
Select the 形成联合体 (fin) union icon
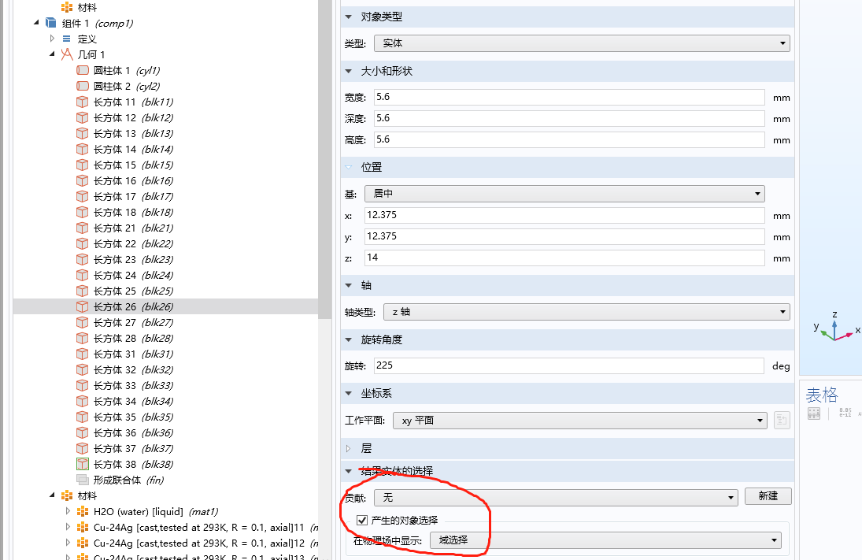pos(83,480)
